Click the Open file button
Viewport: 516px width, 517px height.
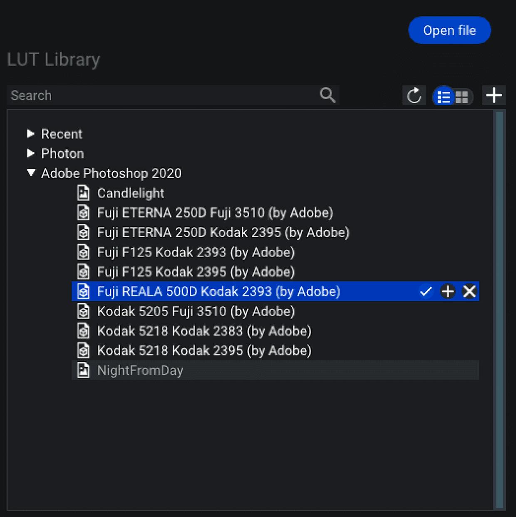click(x=450, y=30)
